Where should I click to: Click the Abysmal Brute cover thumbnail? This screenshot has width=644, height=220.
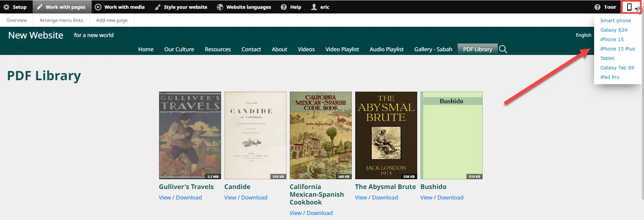click(386, 135)
